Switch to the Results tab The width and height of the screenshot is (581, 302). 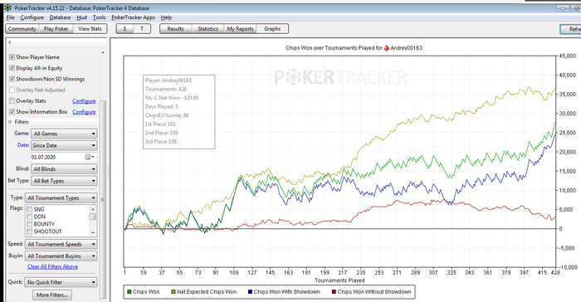[176, 29]
